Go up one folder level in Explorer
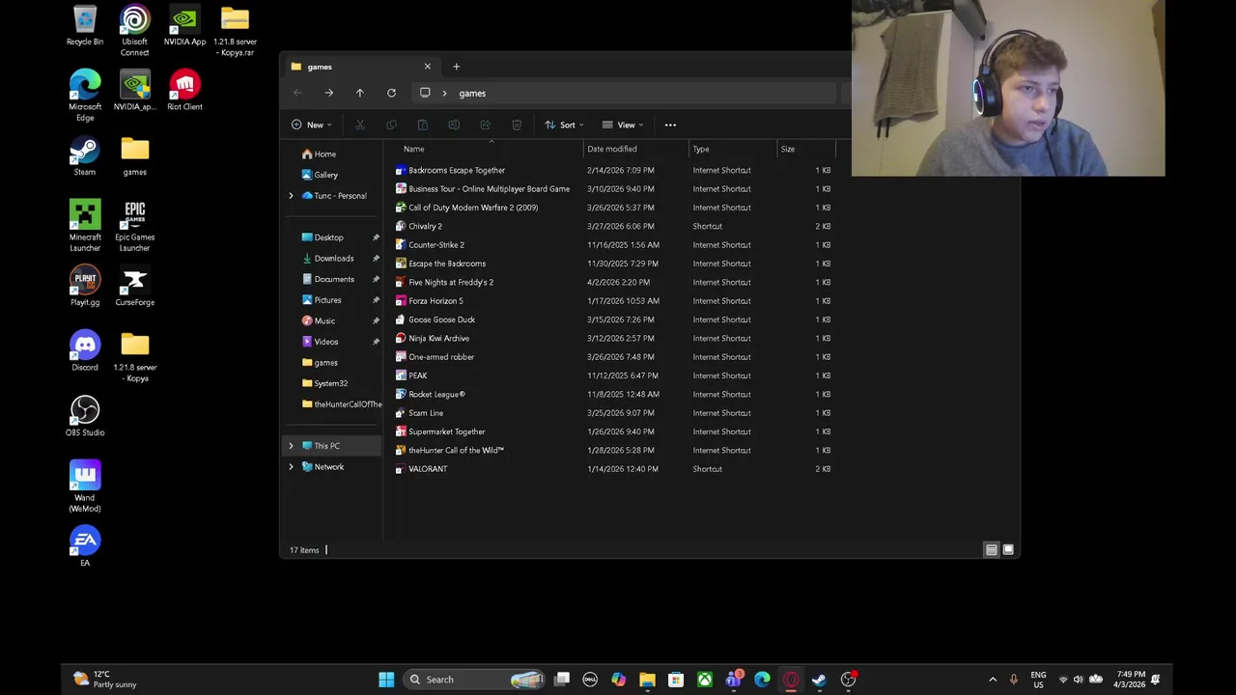The image size is (1236, 695). pyautogui.click(x=359, y=93)
